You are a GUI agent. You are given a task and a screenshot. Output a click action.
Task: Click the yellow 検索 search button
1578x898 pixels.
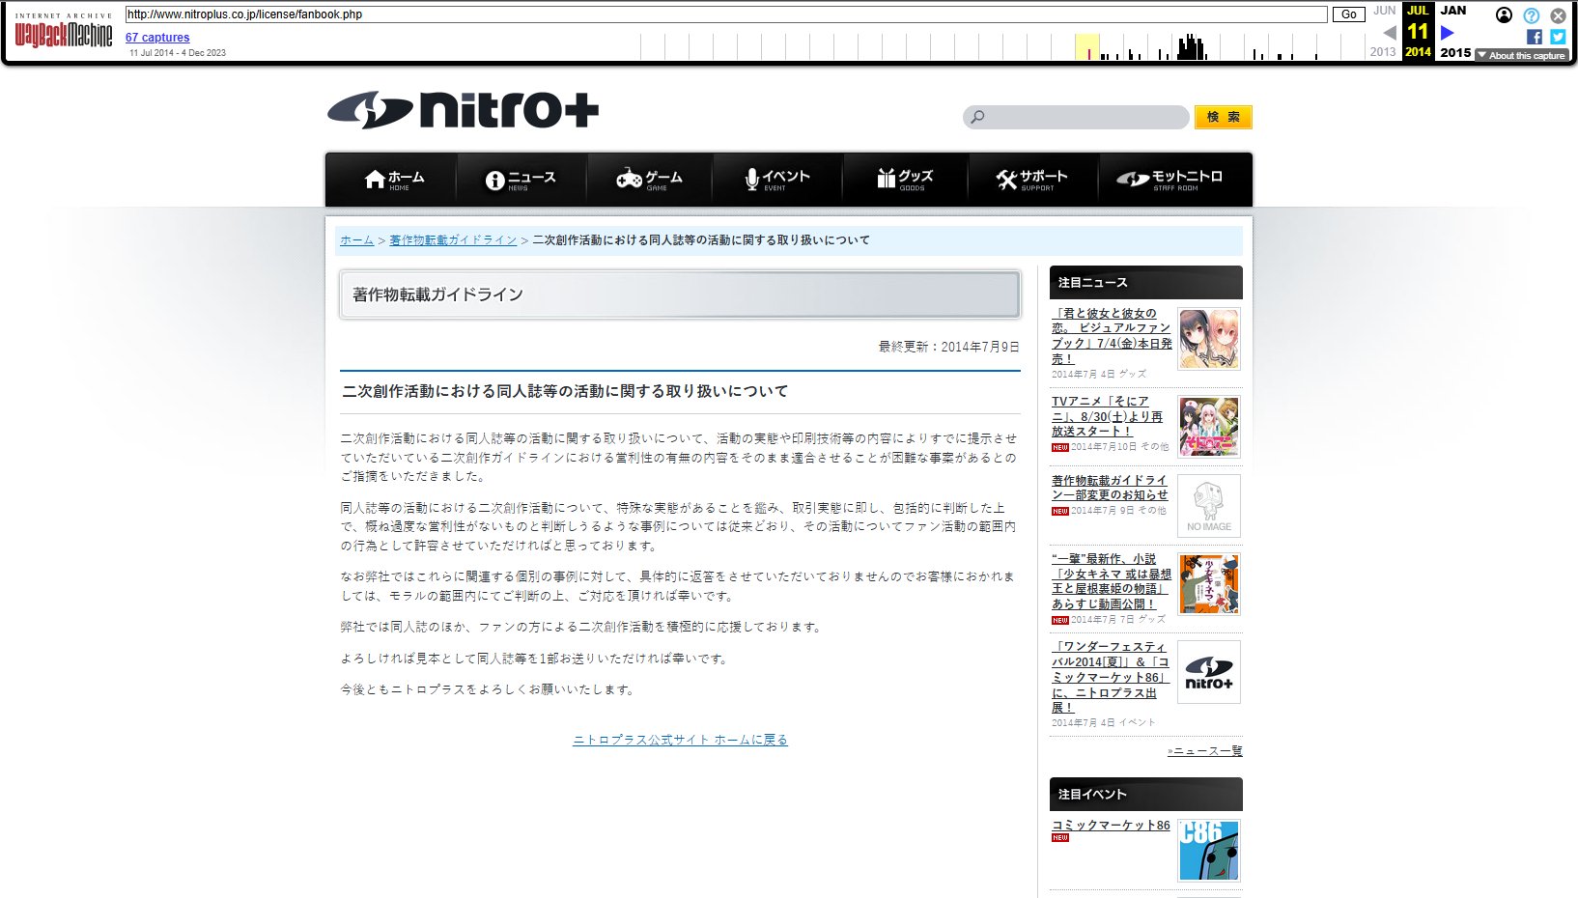coord(1223,117)
